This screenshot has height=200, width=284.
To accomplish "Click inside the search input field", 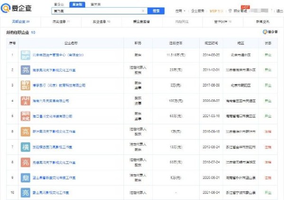I will click(95, 10).
